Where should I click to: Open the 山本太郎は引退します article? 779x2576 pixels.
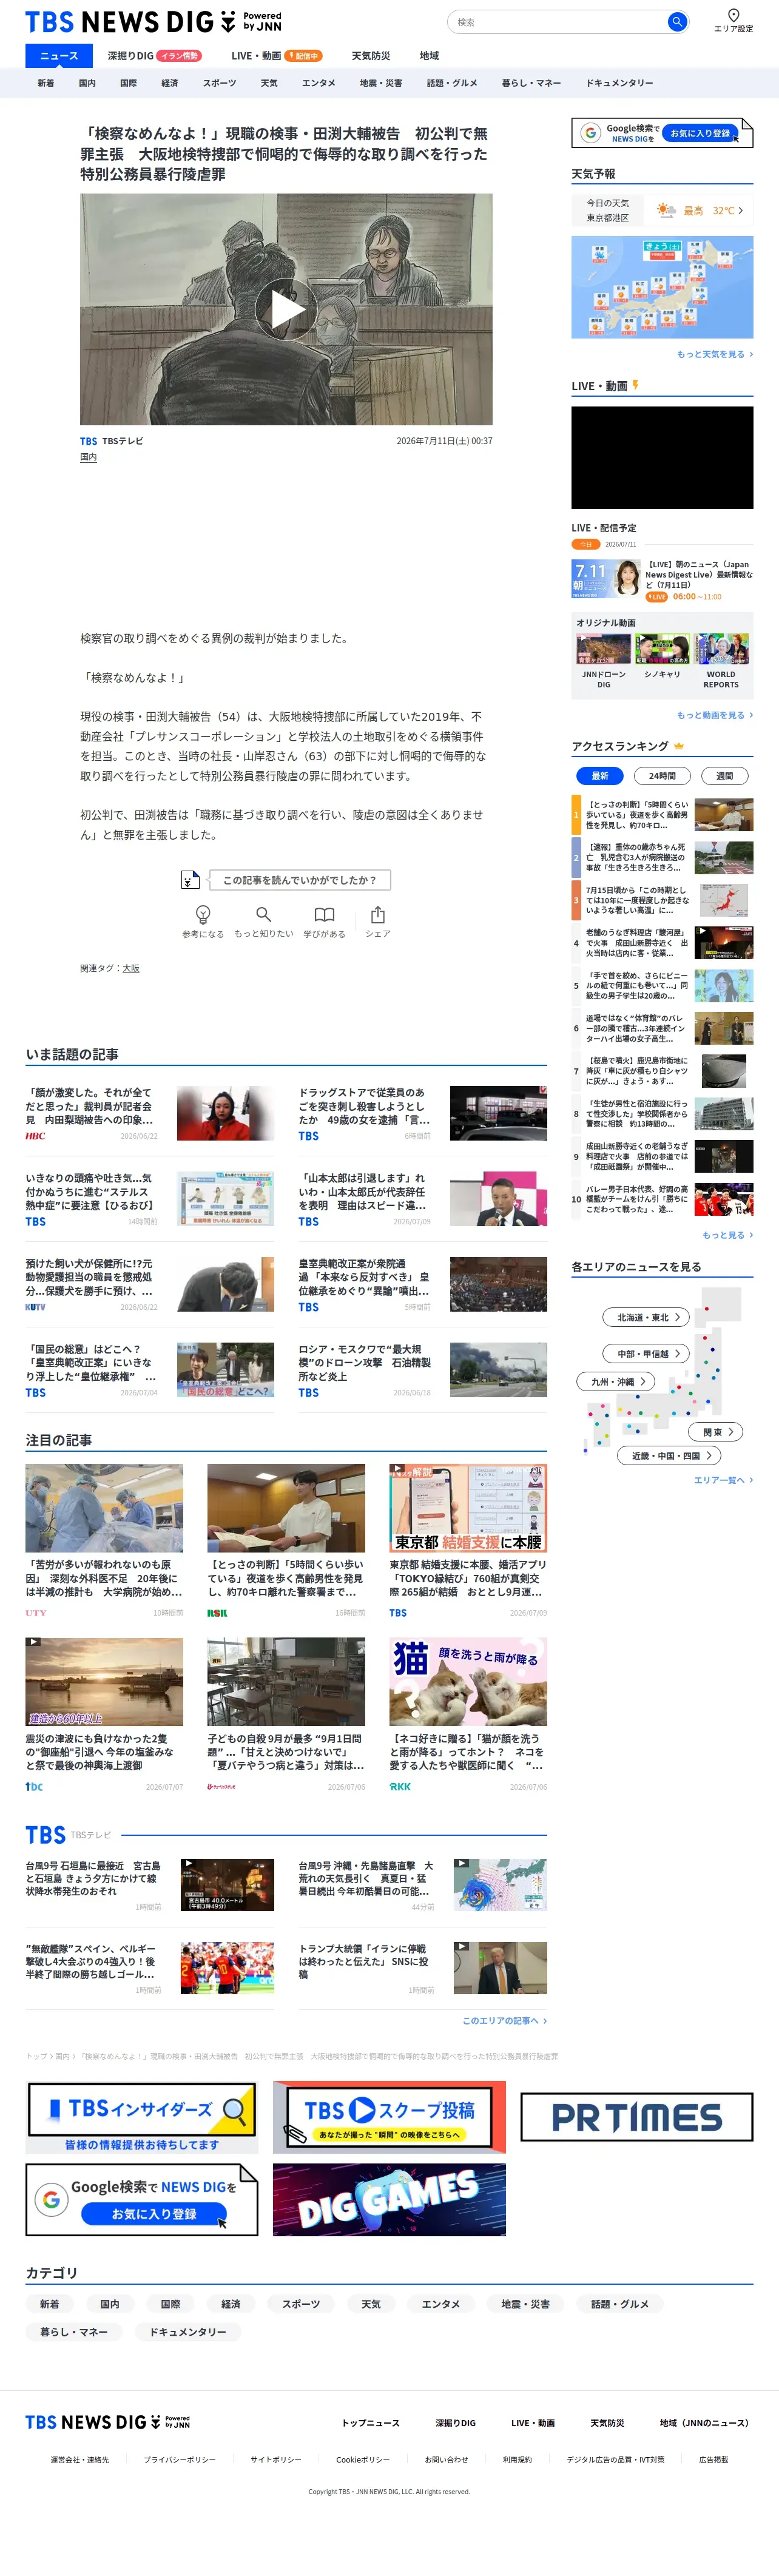tap(422, 1198)
